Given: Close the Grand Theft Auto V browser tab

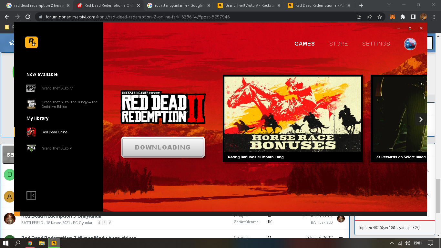Looking at the screenshot, I should pyautogui.click(x=278, y=5).
